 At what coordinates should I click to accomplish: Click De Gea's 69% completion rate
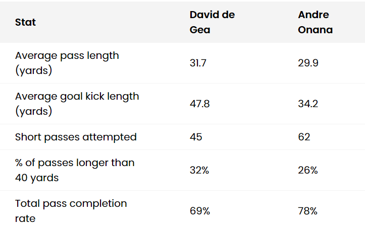(200, 211)
